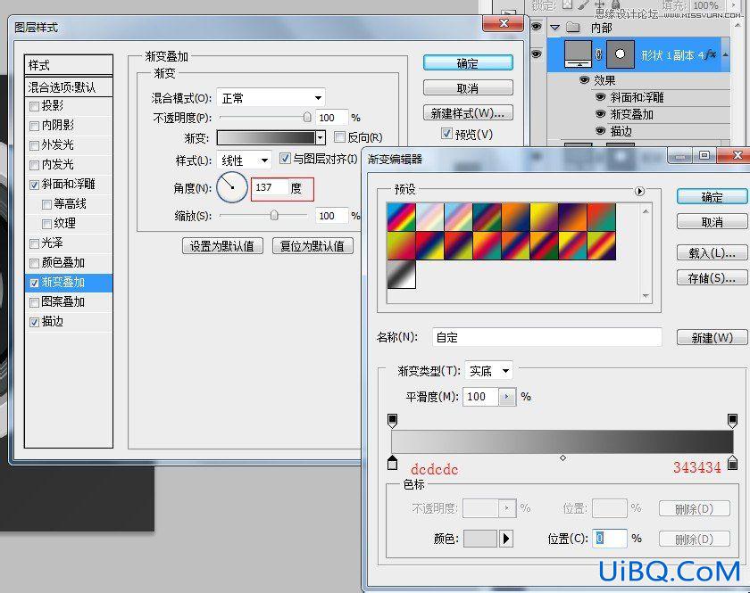Click link icon between layer thumbnails
750x593 pixels.
point(599,54)
